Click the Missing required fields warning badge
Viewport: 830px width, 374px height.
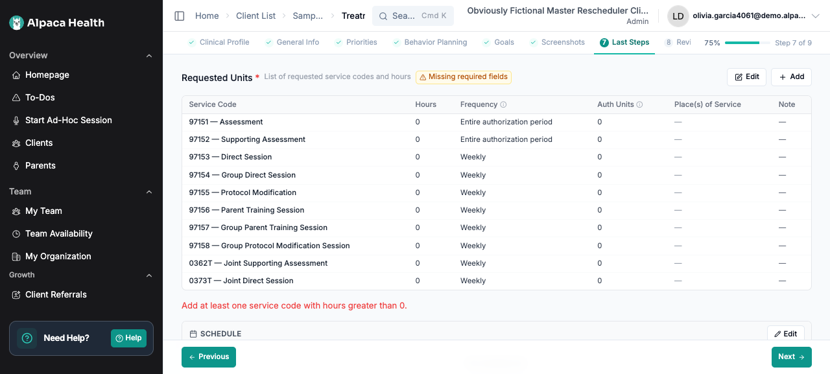(464, 77)
